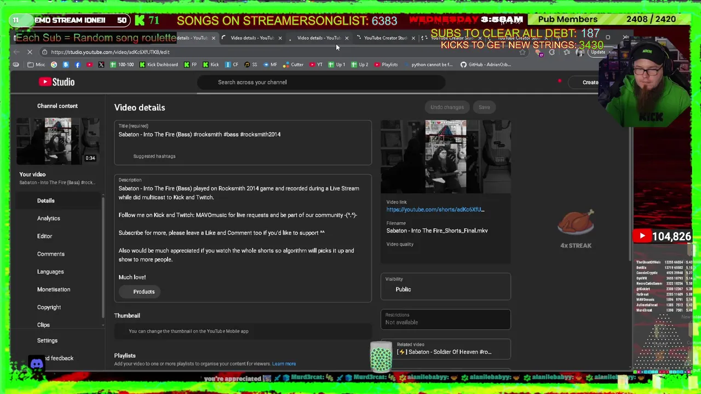This screenshot has height=394, width=701.
Task: Click the YouTube Studio logo
Action: (x=56, y=82)
